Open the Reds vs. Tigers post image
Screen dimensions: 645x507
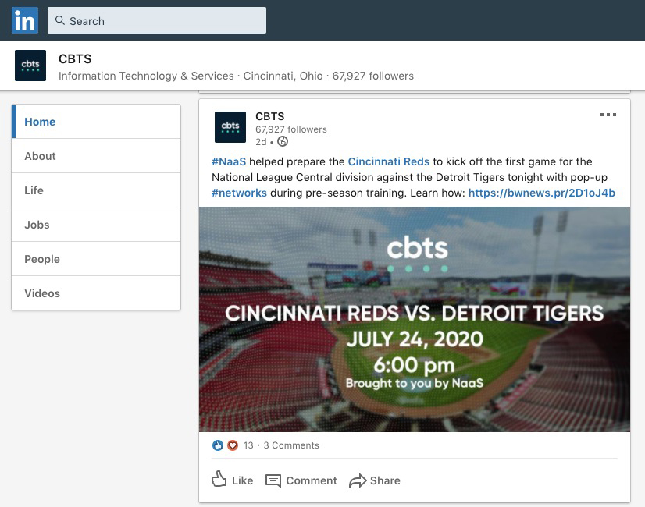click(x=414, y=319)
